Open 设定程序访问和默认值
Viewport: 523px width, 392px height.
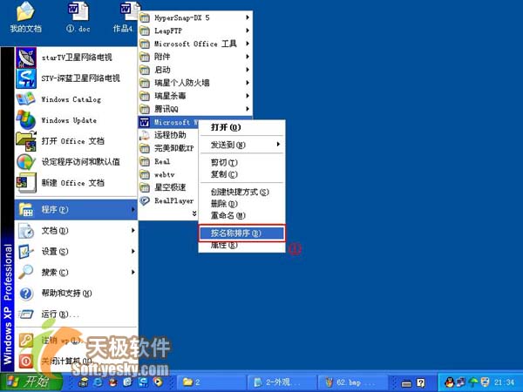(x=76, y=162)
